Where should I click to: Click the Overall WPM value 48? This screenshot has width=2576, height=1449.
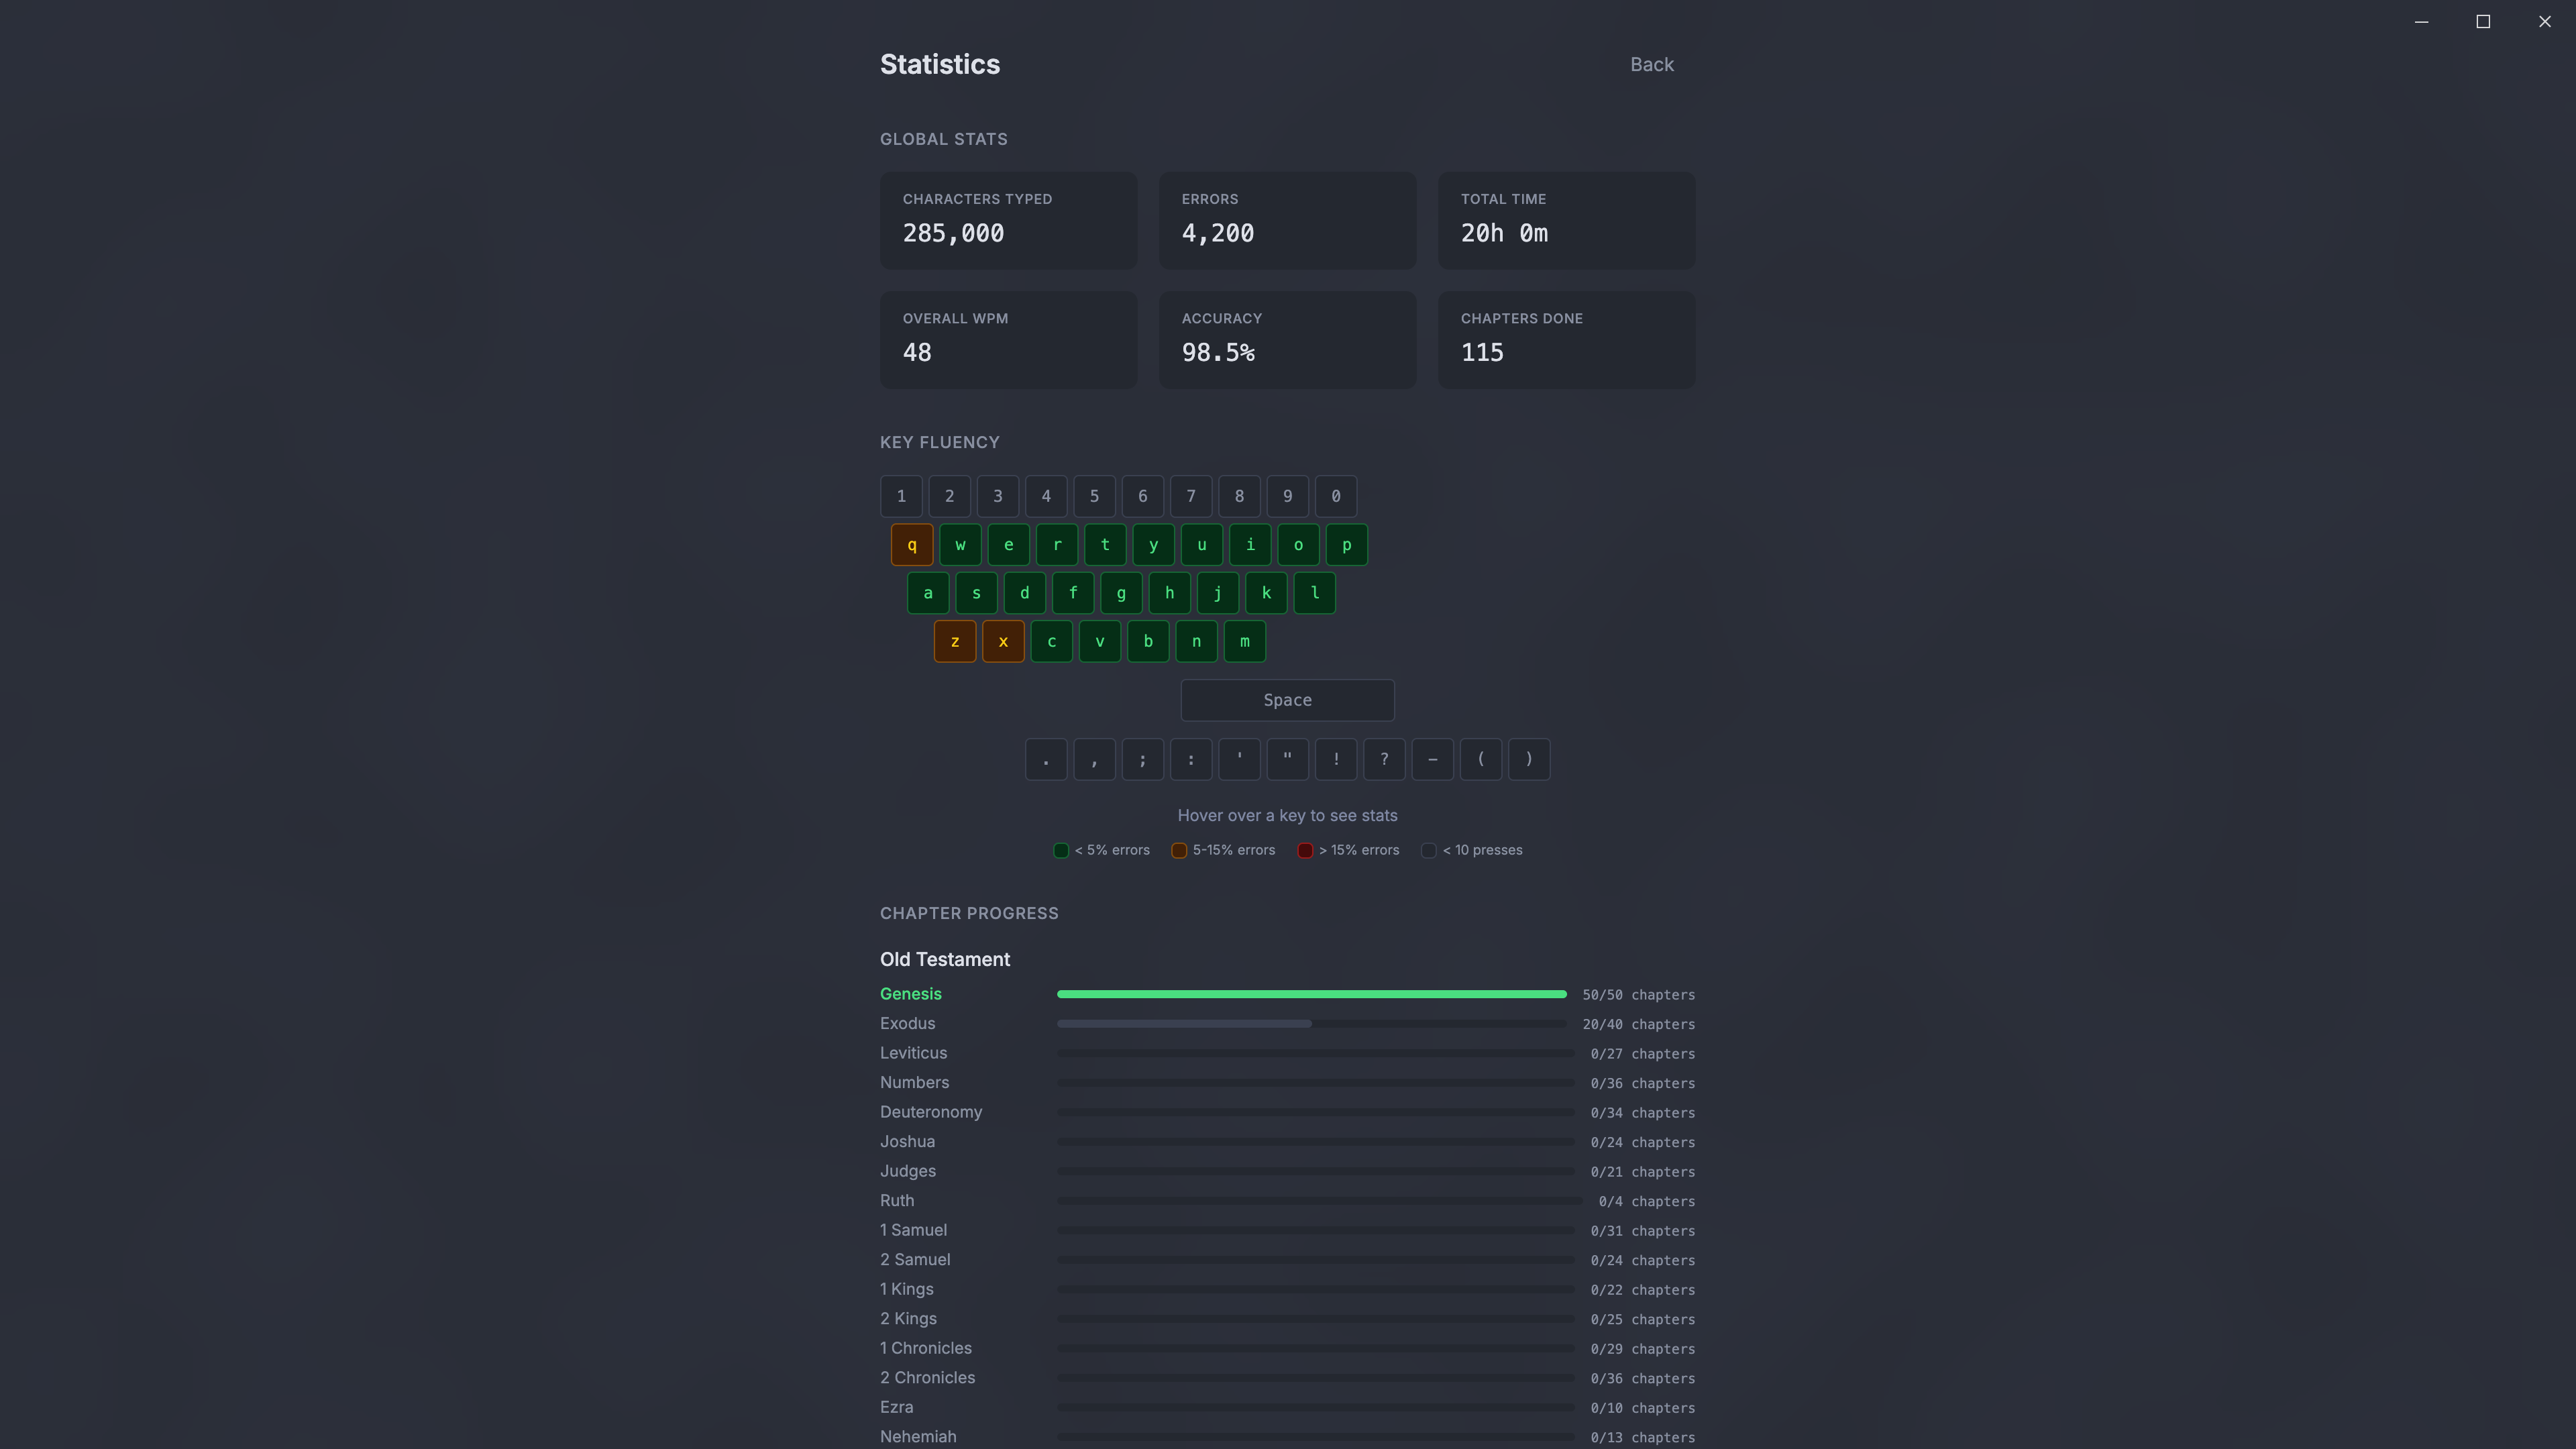tap(917, 352)
